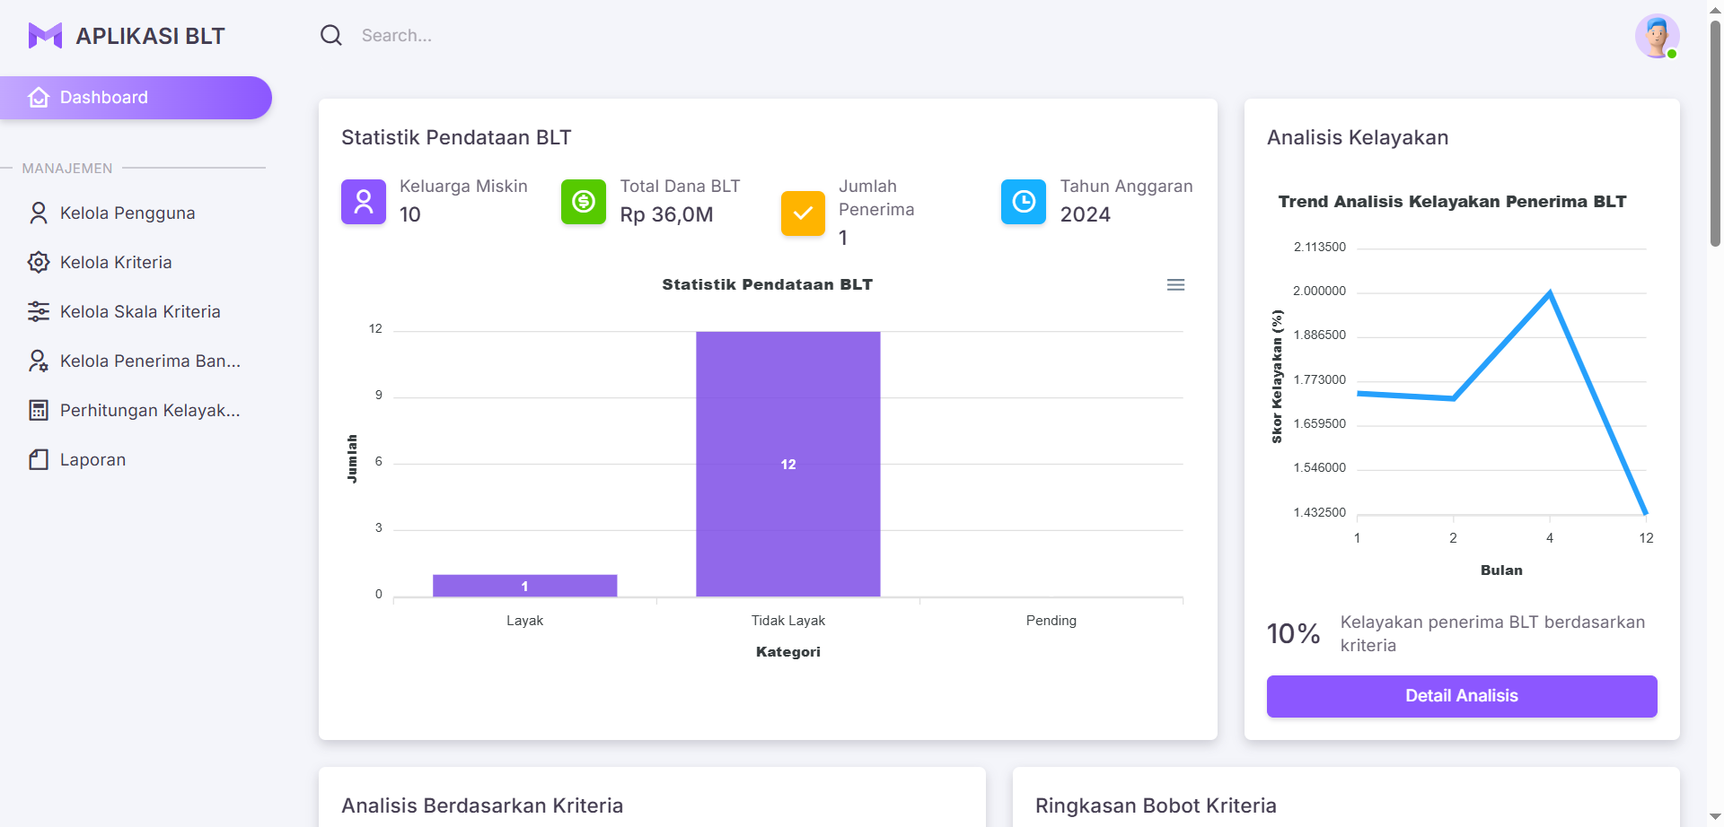The width and height of the screenshot is (1724, 827).
Task: Go to Kelola Penerima Bantuan page
Action: point(150,361)
